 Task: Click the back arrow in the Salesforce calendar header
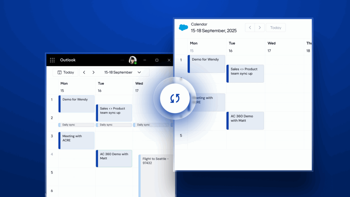tap(250, 27)
